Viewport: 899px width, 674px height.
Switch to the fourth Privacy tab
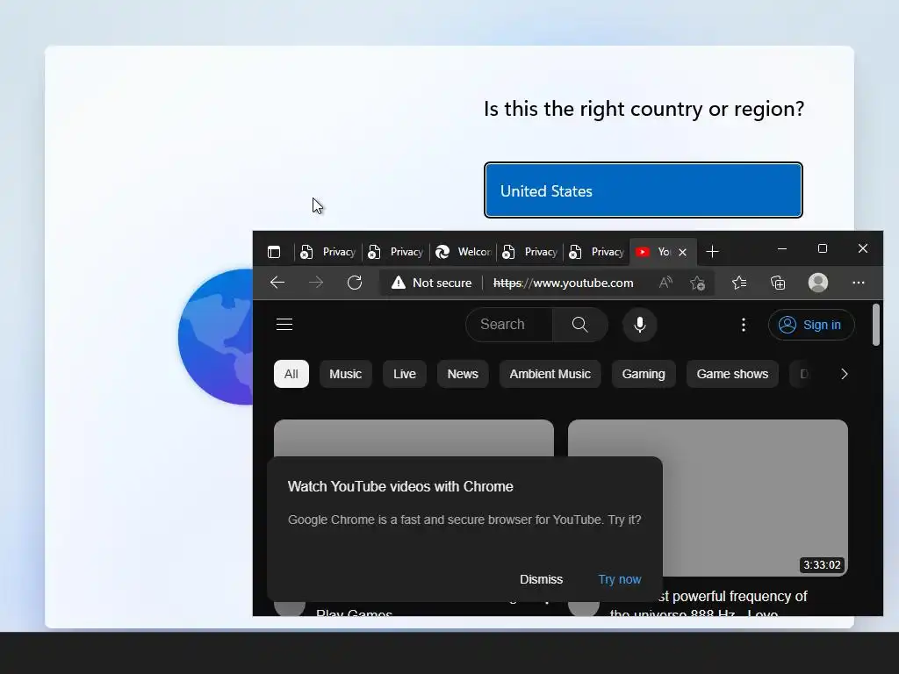pos(597,252)
